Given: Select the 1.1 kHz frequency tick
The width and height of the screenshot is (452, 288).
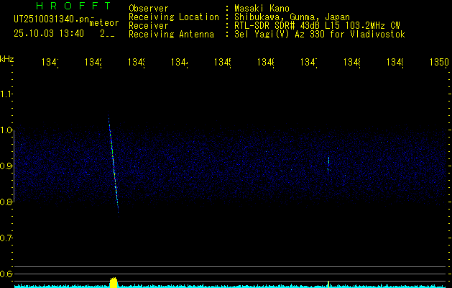Looking at the screenshot, I should pyautogui.click(x=7, y=94).
